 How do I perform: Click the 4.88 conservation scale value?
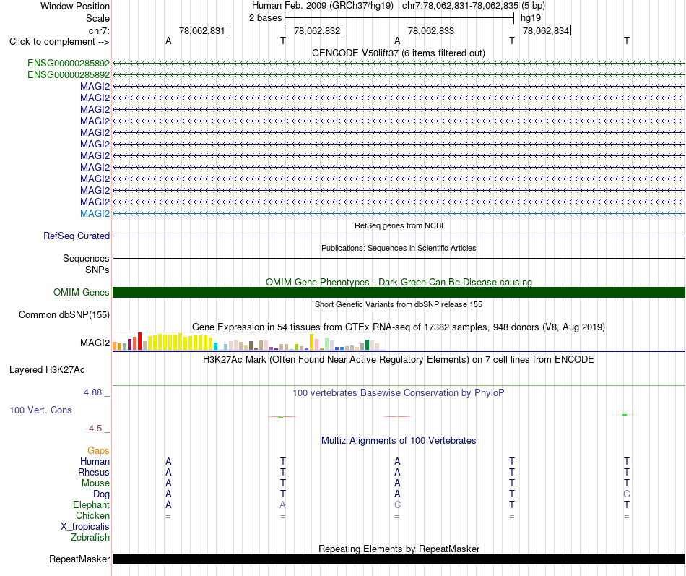[92, 392]
